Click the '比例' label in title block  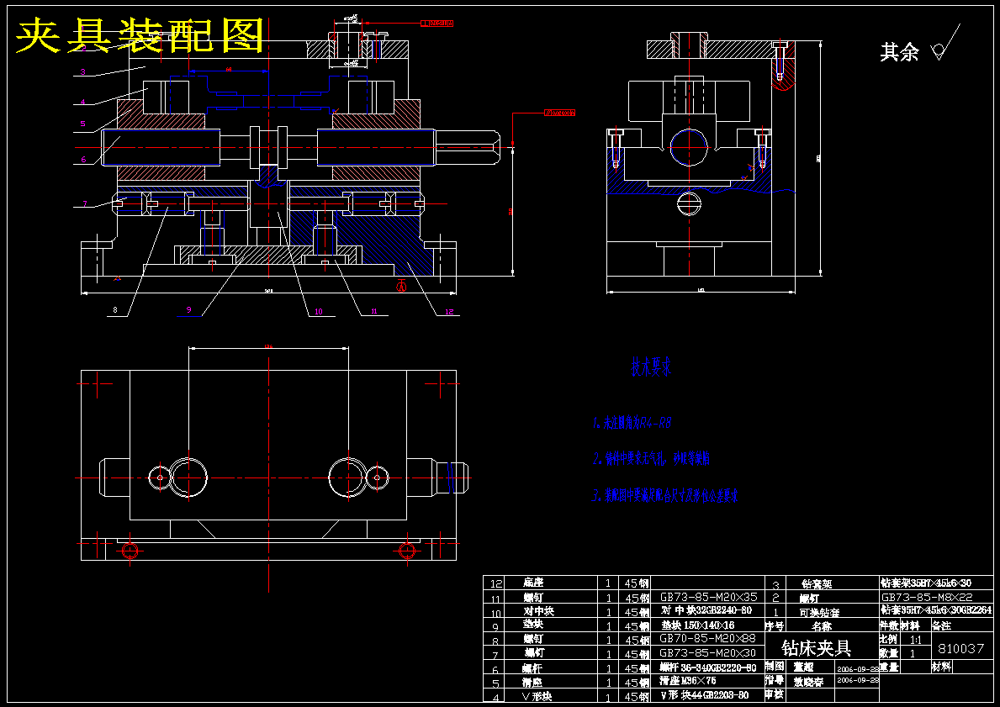click(889, 639)
